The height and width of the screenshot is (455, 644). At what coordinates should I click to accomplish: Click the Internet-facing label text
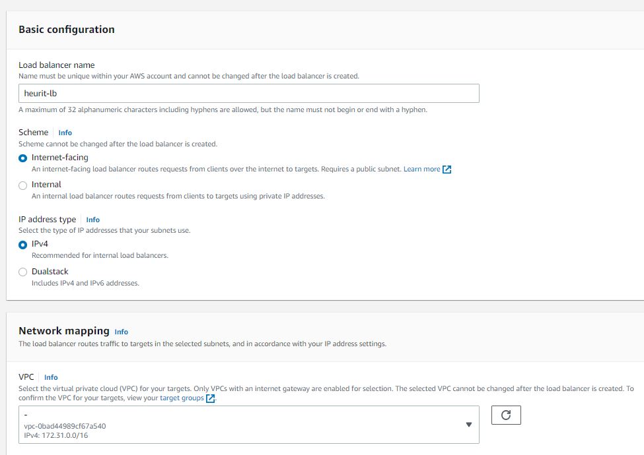click(60, 158)
